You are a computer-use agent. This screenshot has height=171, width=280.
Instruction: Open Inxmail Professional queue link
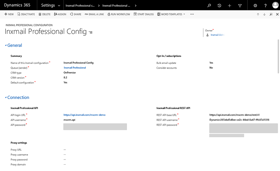click(74, 68)
